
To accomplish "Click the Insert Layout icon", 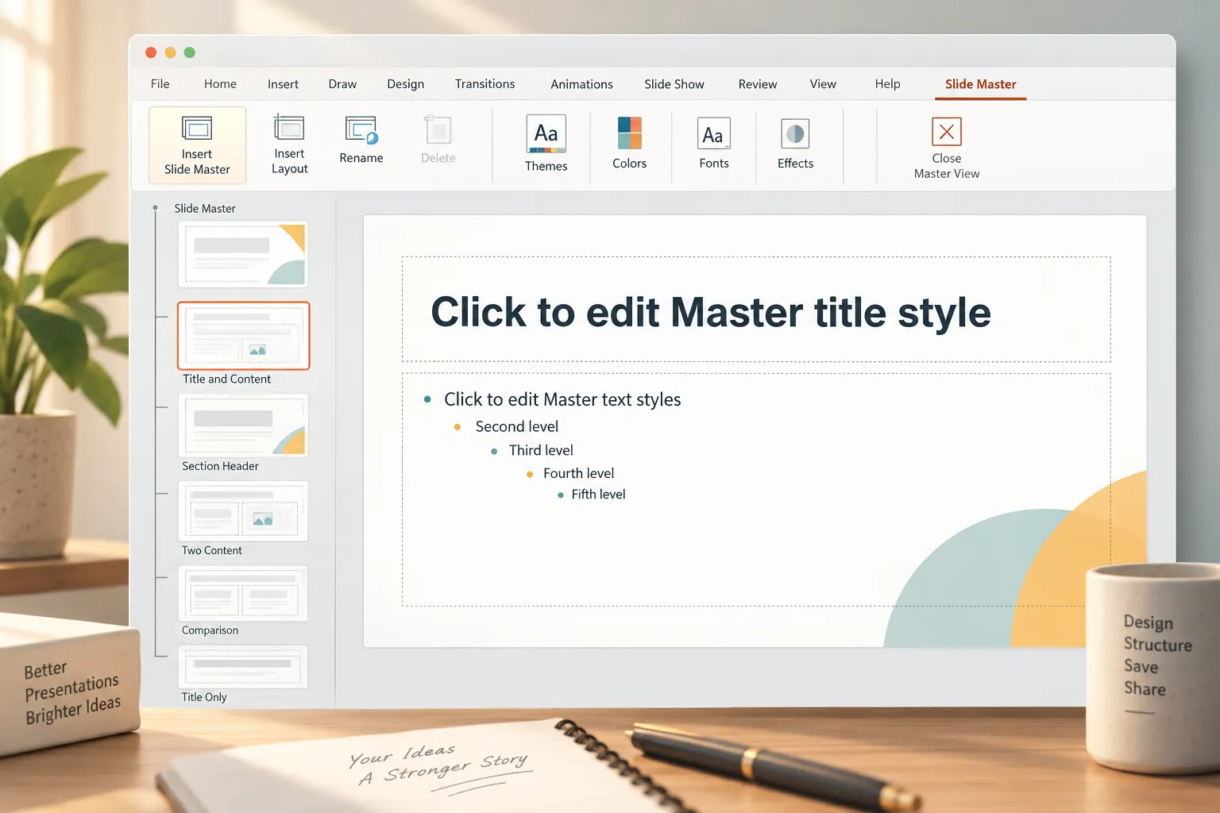I will [289, 128].
